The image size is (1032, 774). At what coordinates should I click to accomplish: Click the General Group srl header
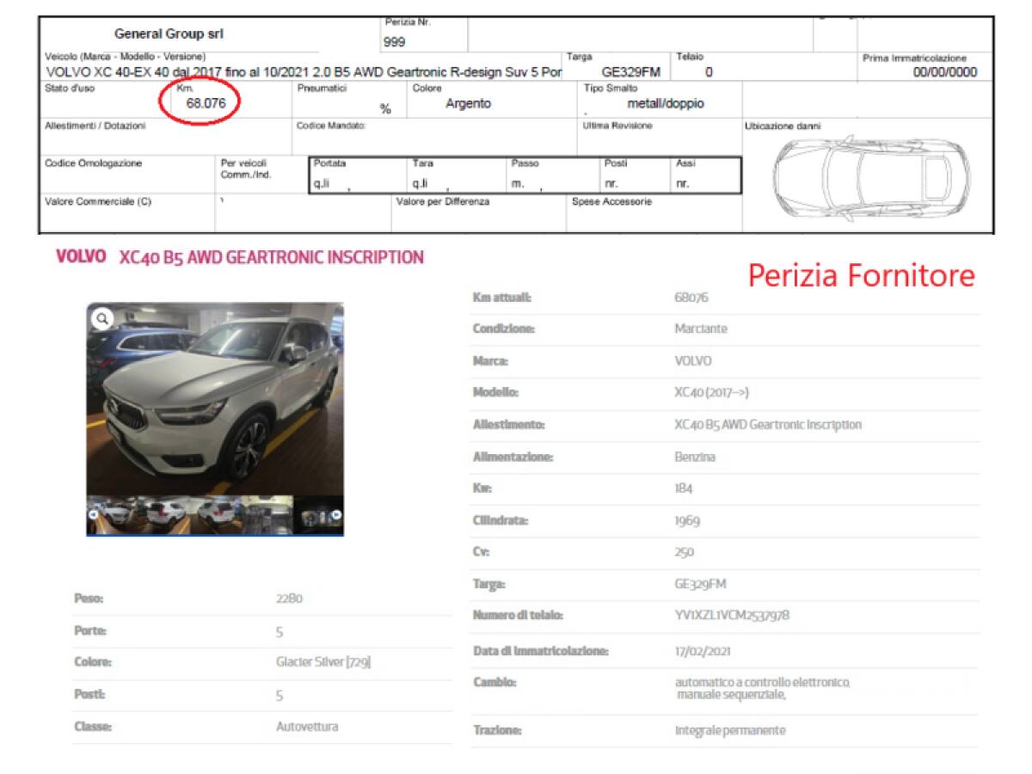click(168, 34)
